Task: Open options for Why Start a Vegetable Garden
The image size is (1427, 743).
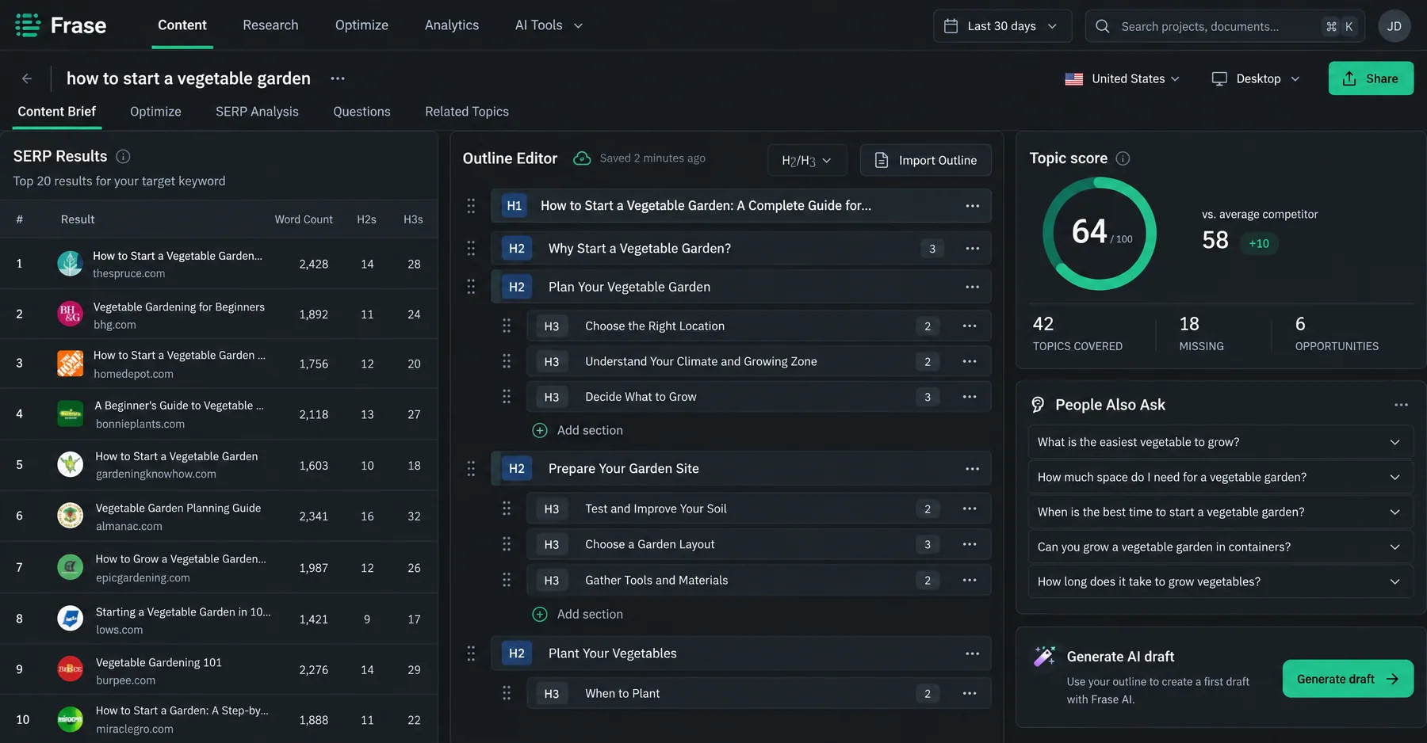Action: point(973,249)
